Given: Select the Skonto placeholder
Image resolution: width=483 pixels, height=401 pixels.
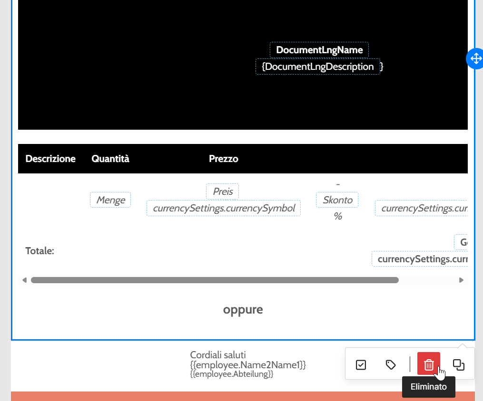Looking at the screenshot, I should click(337, 200).
